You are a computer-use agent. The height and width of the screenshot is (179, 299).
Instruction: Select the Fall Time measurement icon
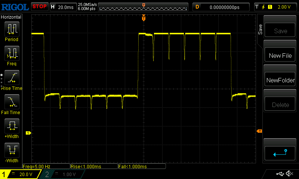[12, 101]
